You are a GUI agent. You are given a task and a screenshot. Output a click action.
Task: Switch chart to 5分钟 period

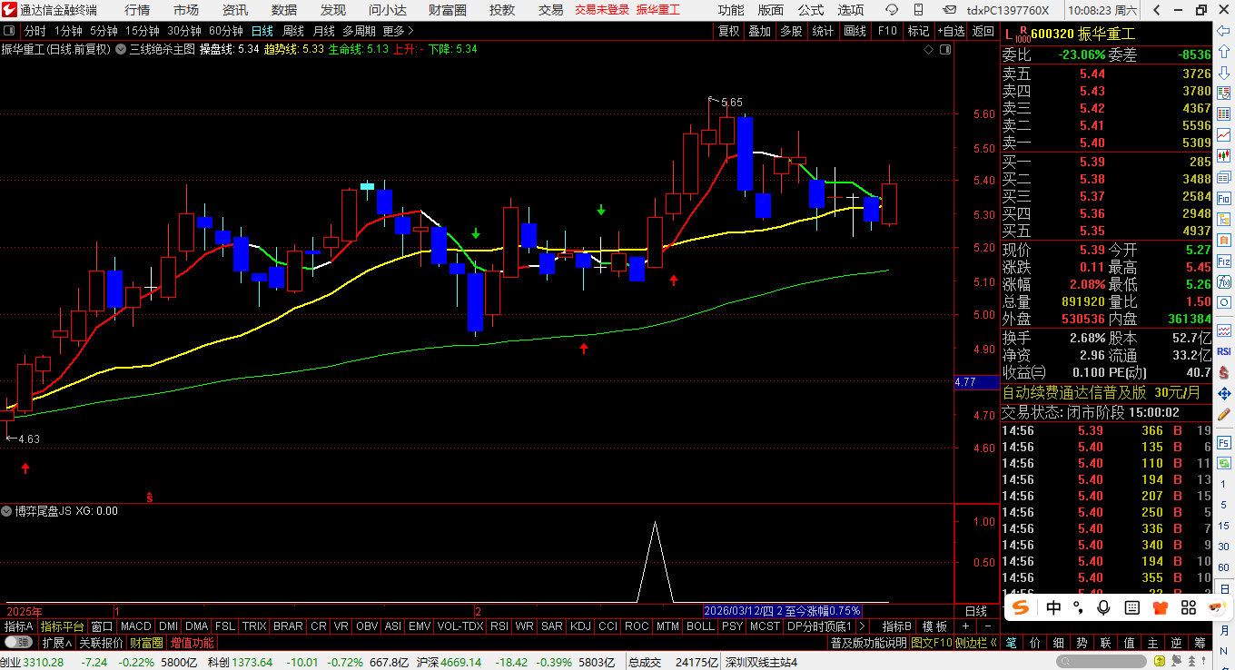tap(104, 31)
